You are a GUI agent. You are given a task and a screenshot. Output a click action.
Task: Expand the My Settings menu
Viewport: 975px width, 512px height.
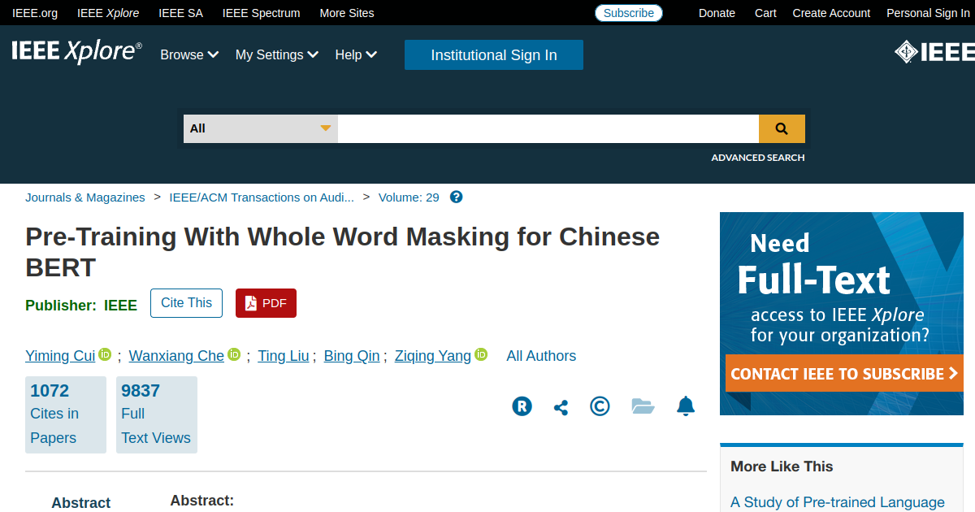pos(277,54)
